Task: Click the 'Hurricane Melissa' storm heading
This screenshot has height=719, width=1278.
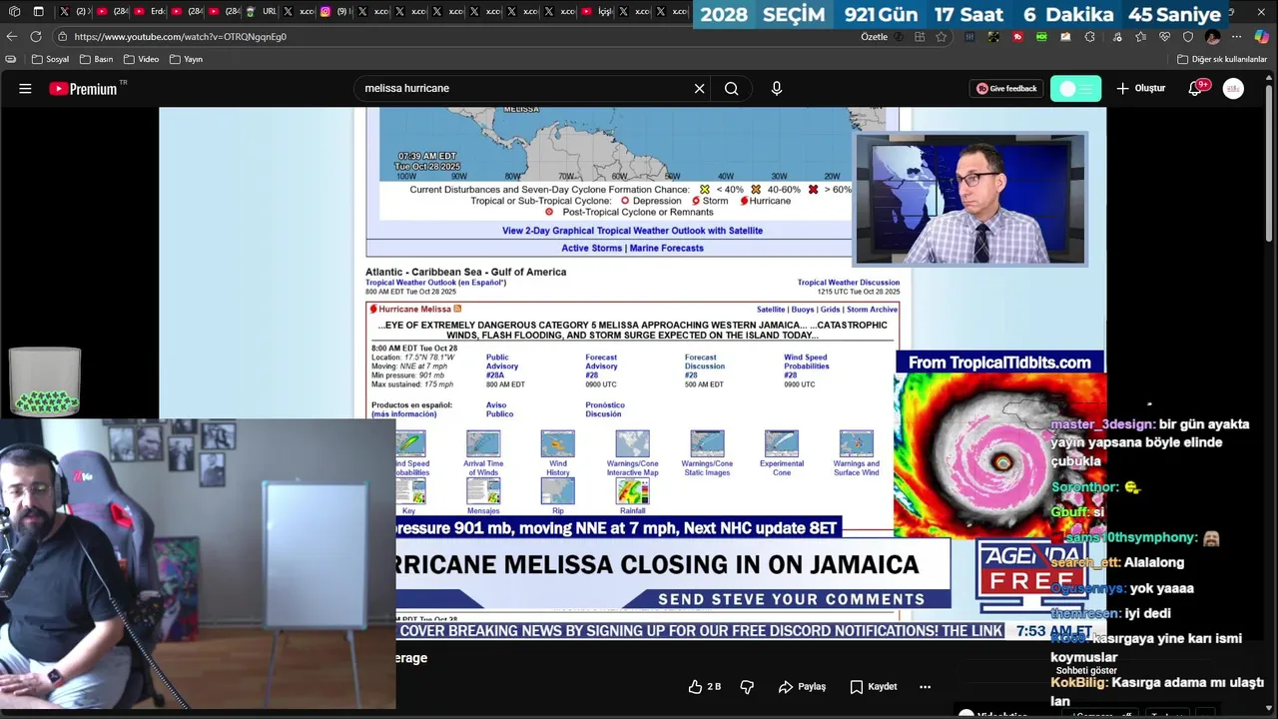Action: click(414, 310)
